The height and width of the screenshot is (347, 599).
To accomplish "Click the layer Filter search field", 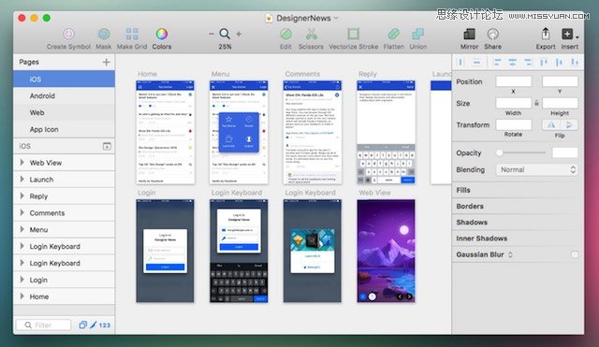I will coord(44,325).
